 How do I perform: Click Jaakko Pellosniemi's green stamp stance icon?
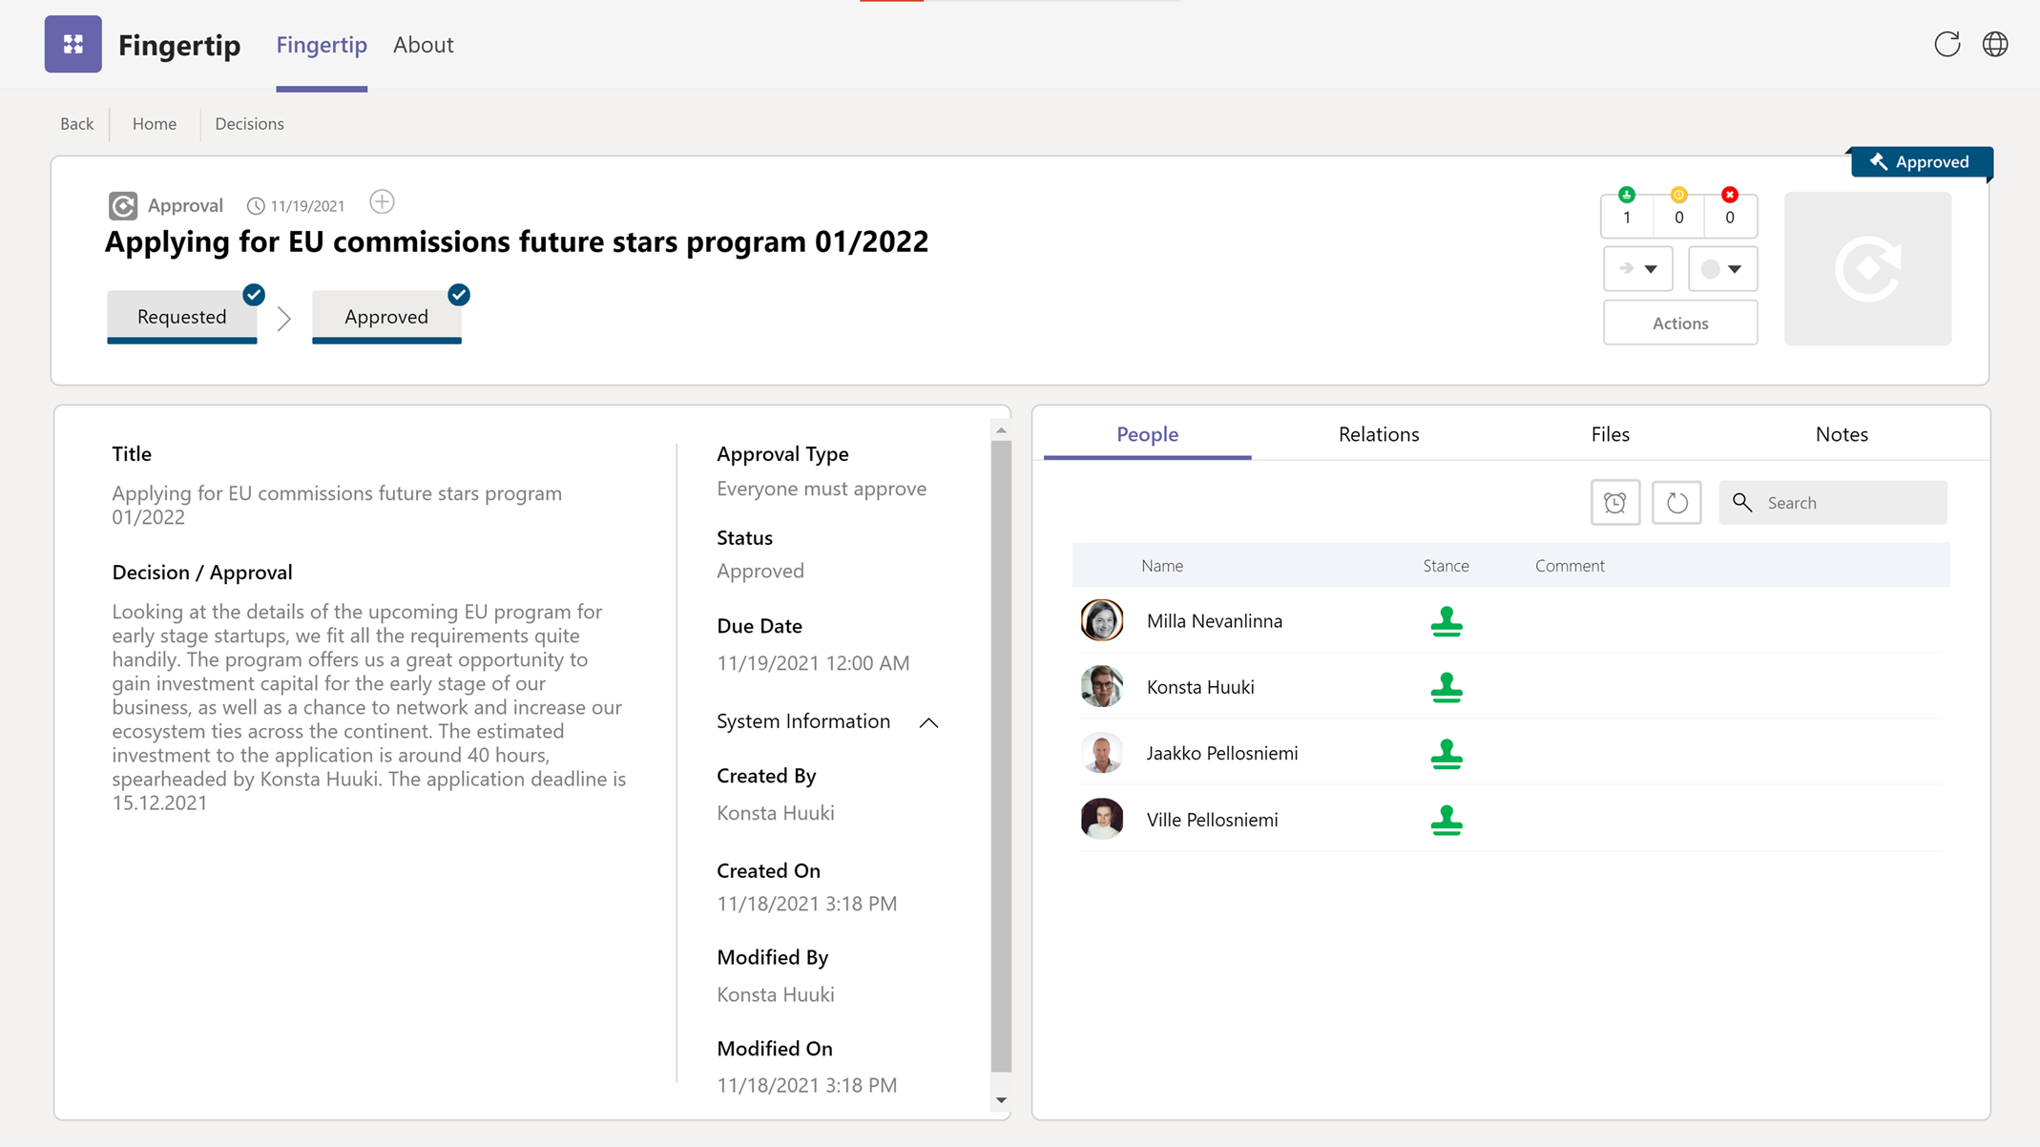click(1447, 754)
